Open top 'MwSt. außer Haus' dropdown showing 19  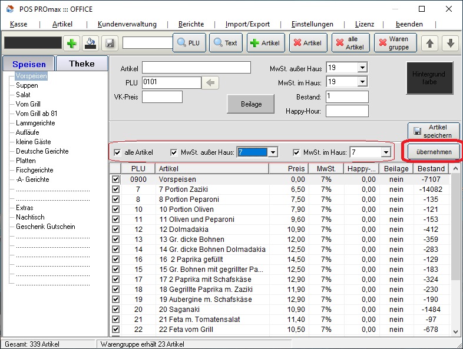362,68
